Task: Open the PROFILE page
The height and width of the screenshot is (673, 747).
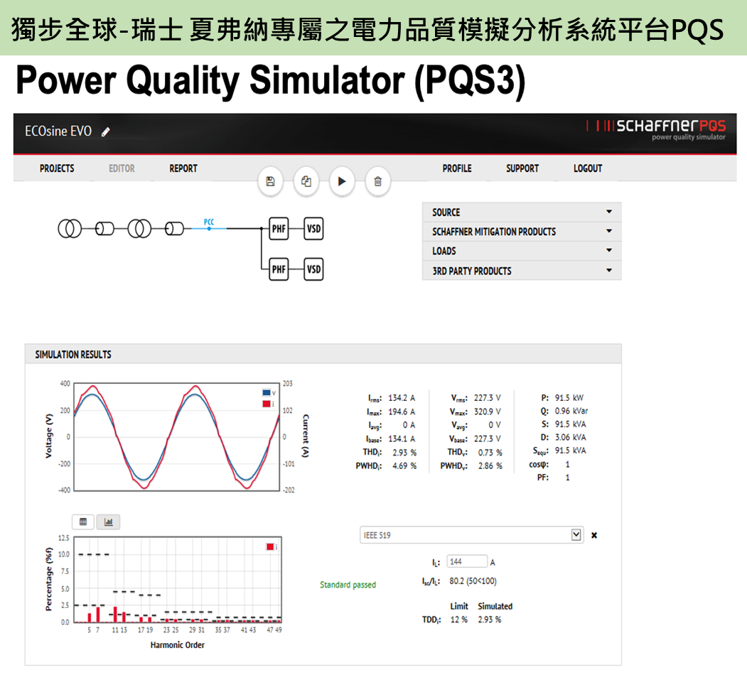Action: 457,168
